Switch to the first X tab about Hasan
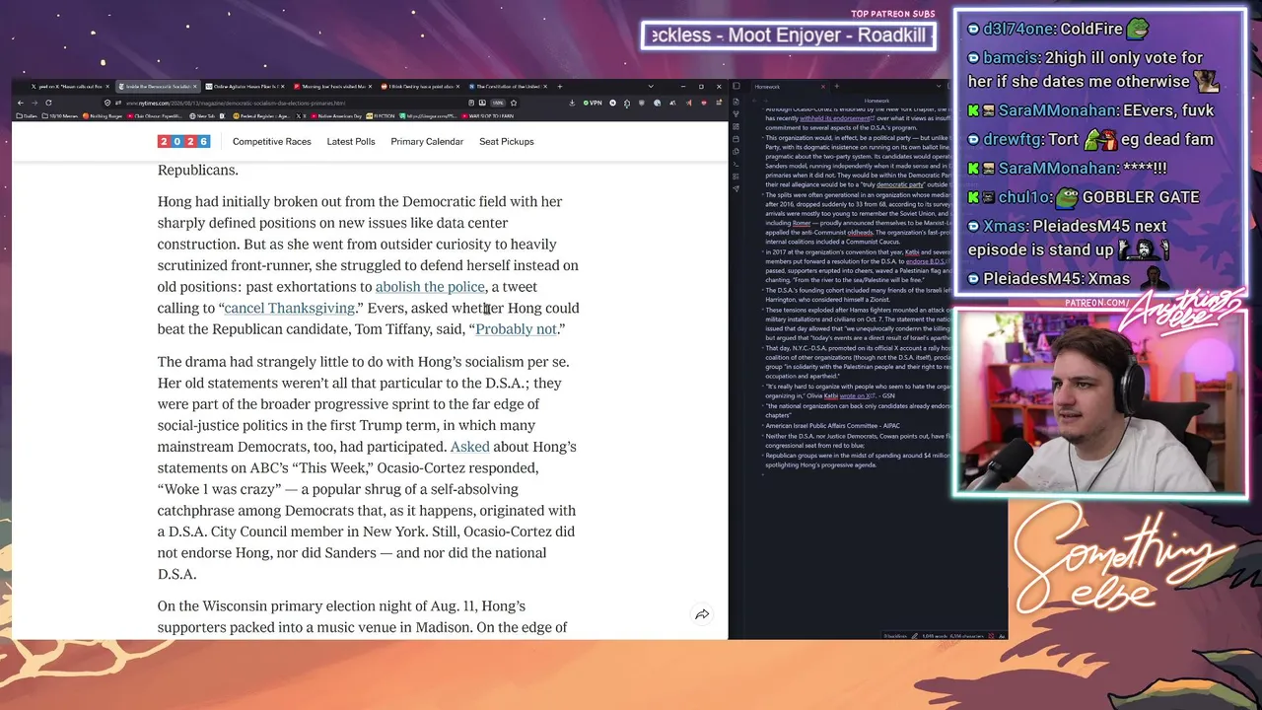The height and width of the screenshot is (710, 1262). [70, 87]
